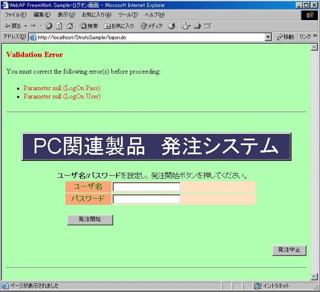The image size is (320, 292).
Task: Go to Home page via toolbar icon
Action: (x=69, y=25)
